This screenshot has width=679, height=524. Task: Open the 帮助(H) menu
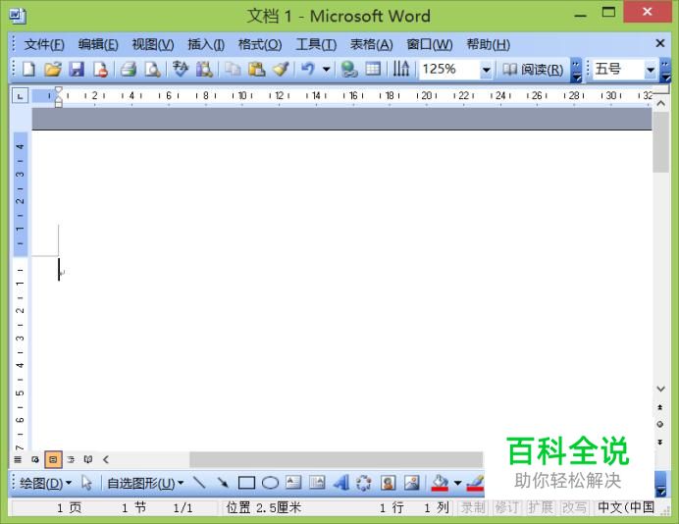coord(488,44)
